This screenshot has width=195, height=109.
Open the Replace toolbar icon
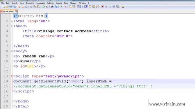(x=56, y=7)
